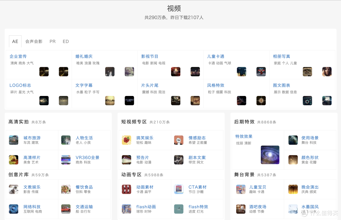Click the VR360全景 thumbnail icon
The width and height of the screenshot is (341, 220).
[x=66, y=160]
